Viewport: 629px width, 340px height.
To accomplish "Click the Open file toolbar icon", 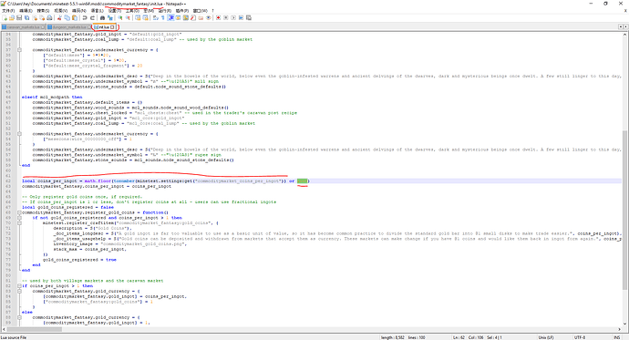I will tap(12, 18).
